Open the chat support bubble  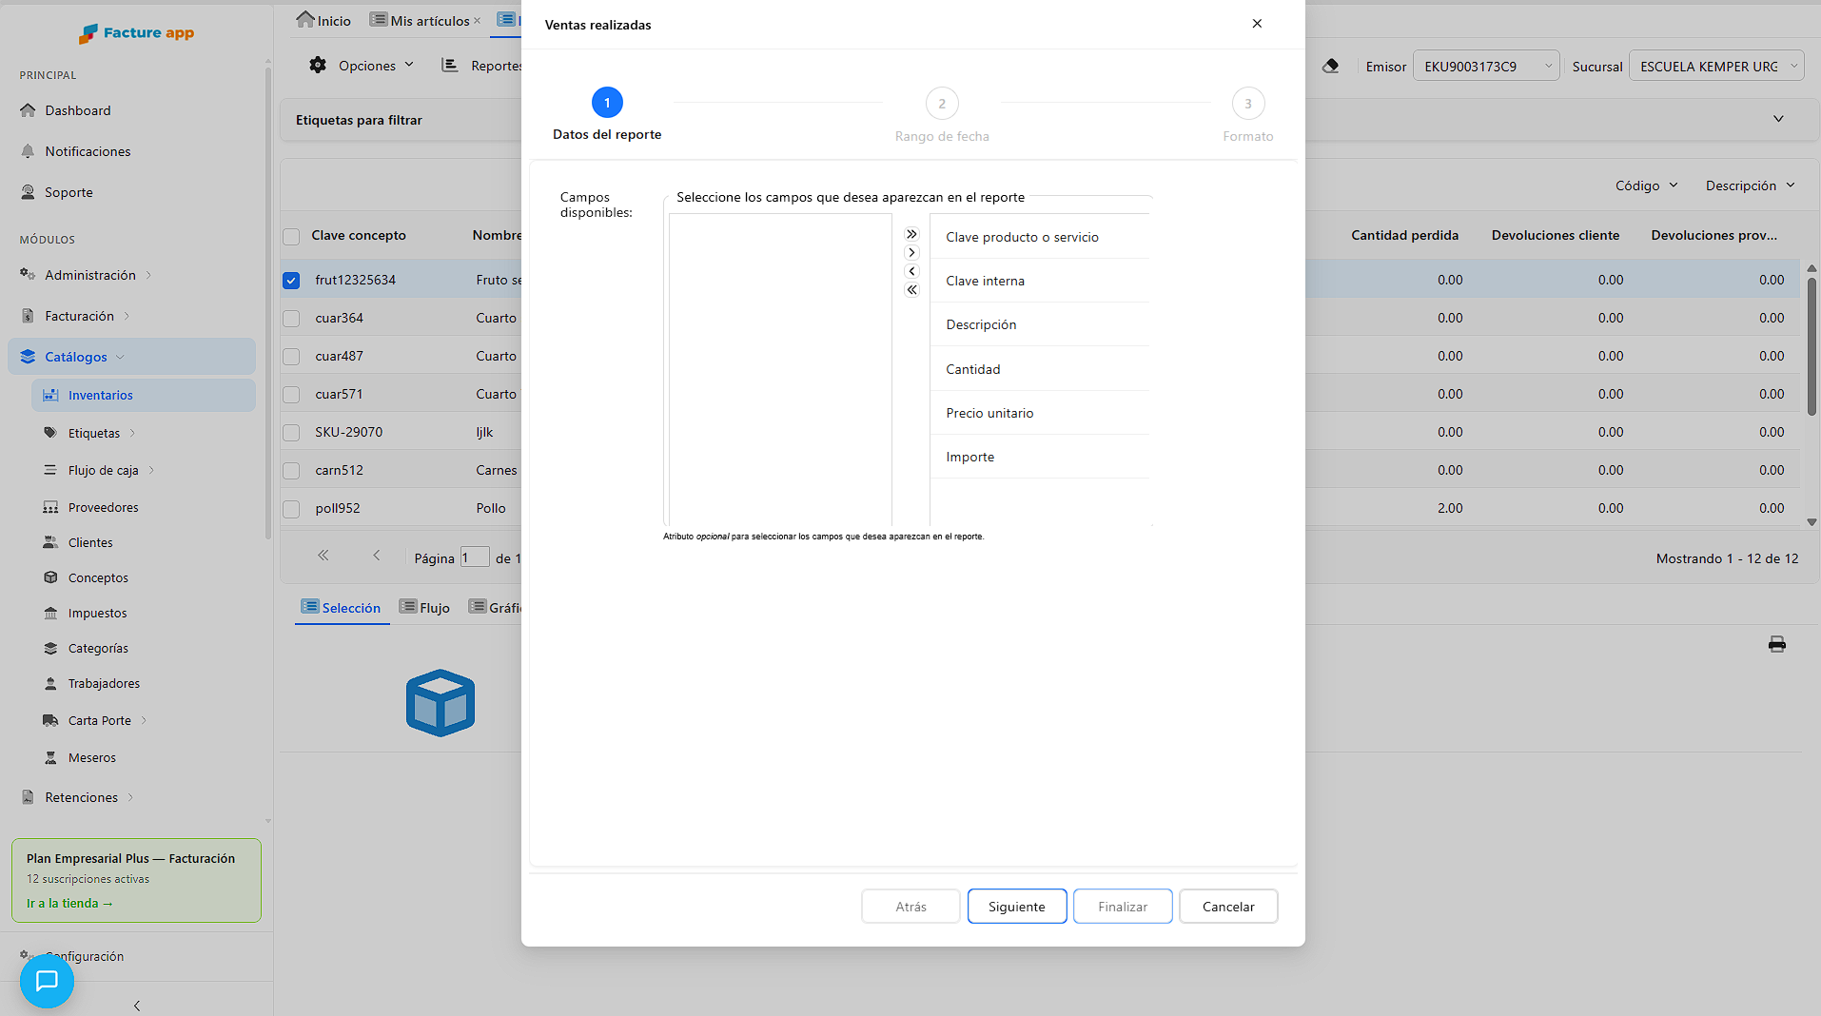pyautogui.click(x=47, y=981)
